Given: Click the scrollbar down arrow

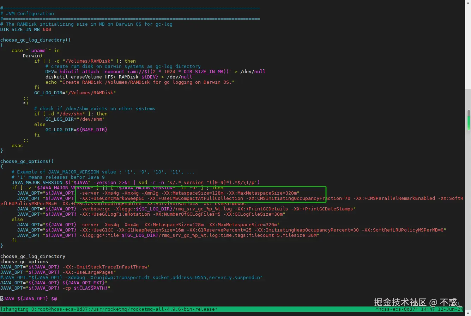Looking at the screenshot, I should point(468,313).
